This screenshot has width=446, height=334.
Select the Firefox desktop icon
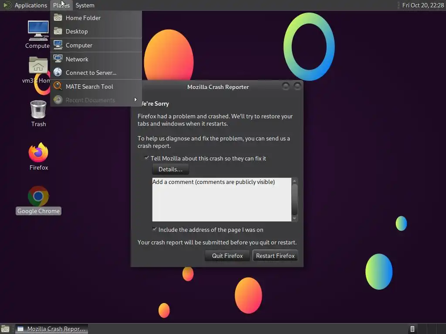pyautogui.click(x=38, y=153)
